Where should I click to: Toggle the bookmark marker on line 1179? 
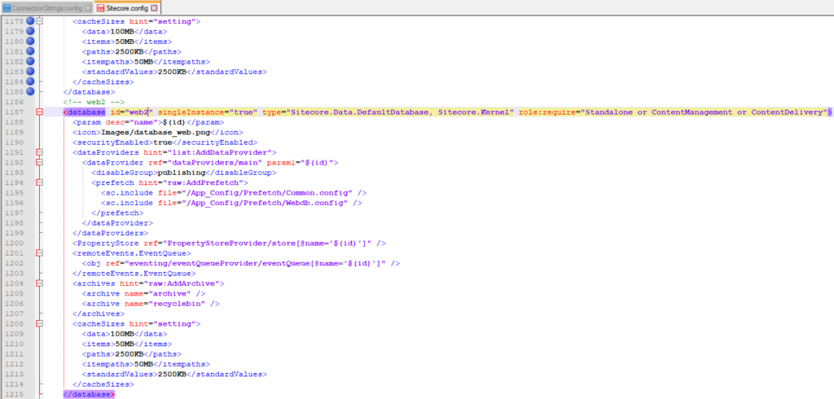coord(30,32)
